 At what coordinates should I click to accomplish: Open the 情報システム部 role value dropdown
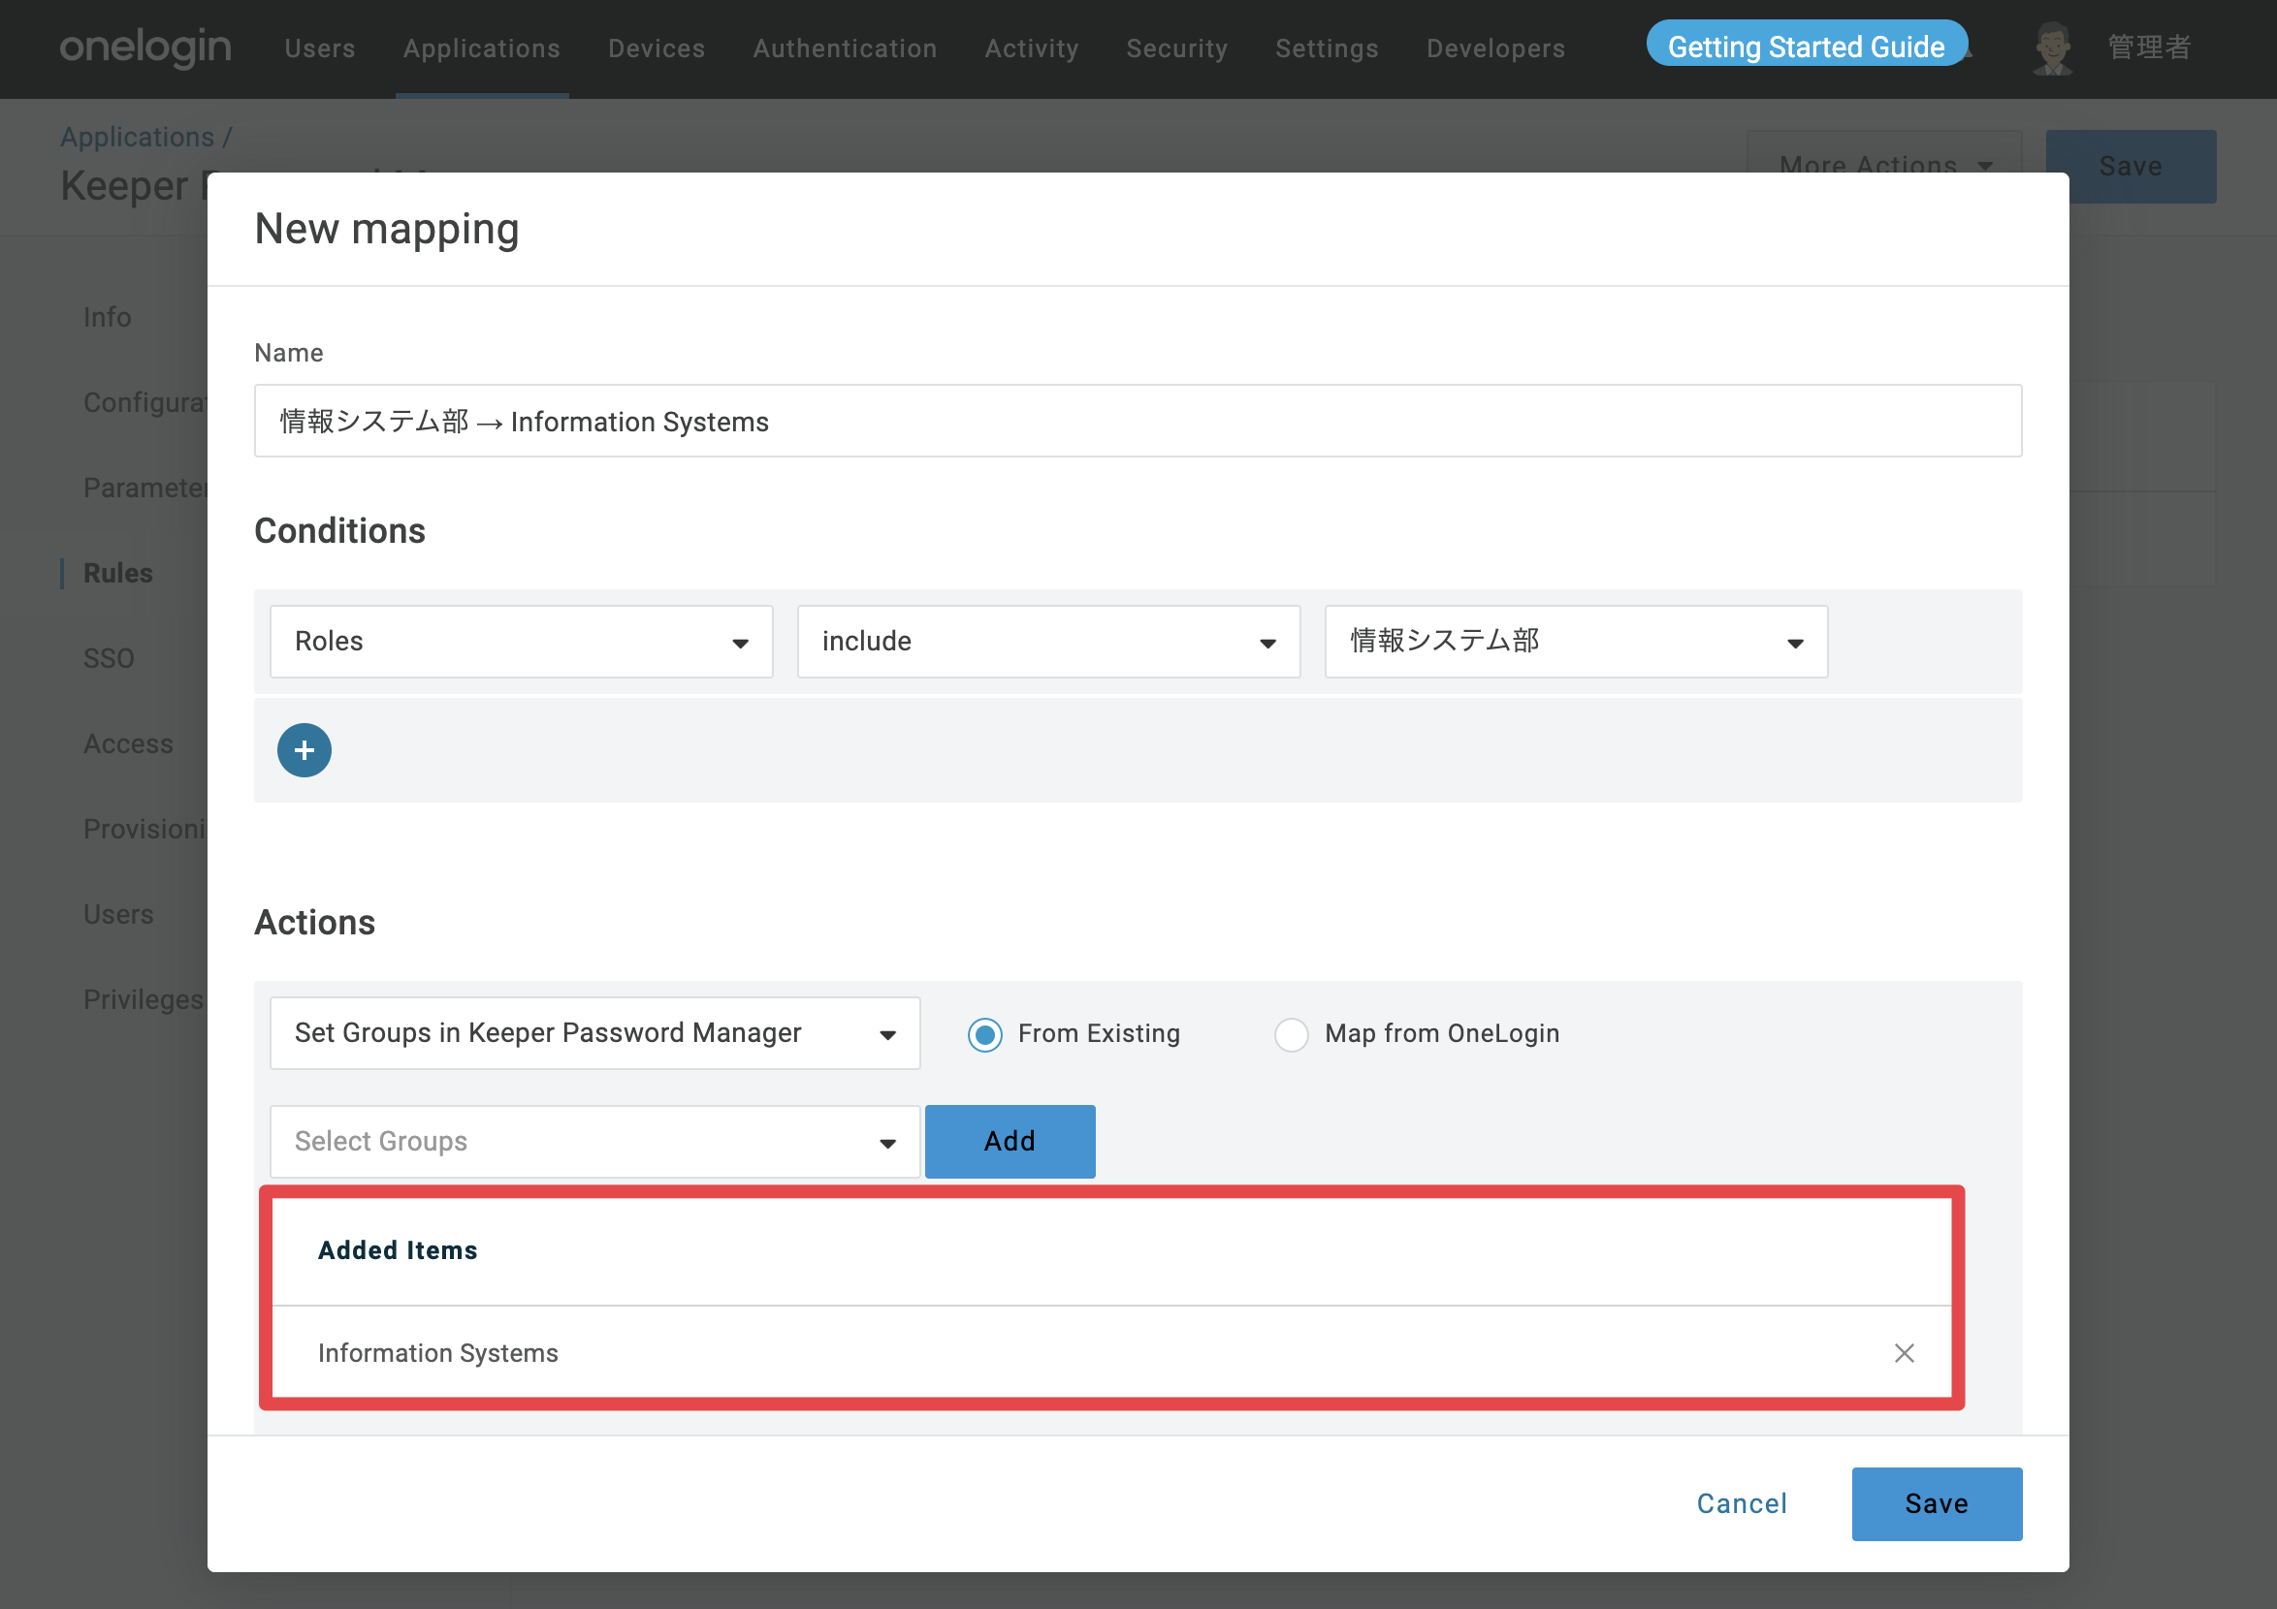(x=1577, y=642)
